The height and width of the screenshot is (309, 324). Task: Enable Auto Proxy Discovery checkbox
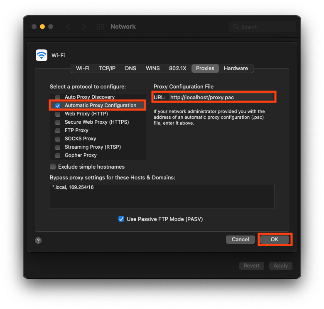58,97
